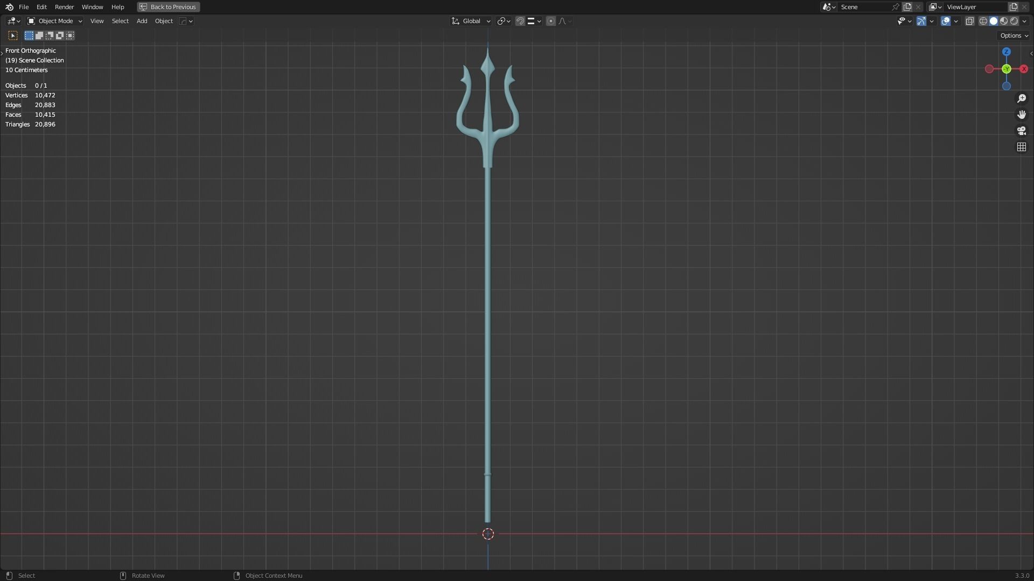Toggle proportional editing
Screen dimensions: 1034x581
[x=550, y=21]
